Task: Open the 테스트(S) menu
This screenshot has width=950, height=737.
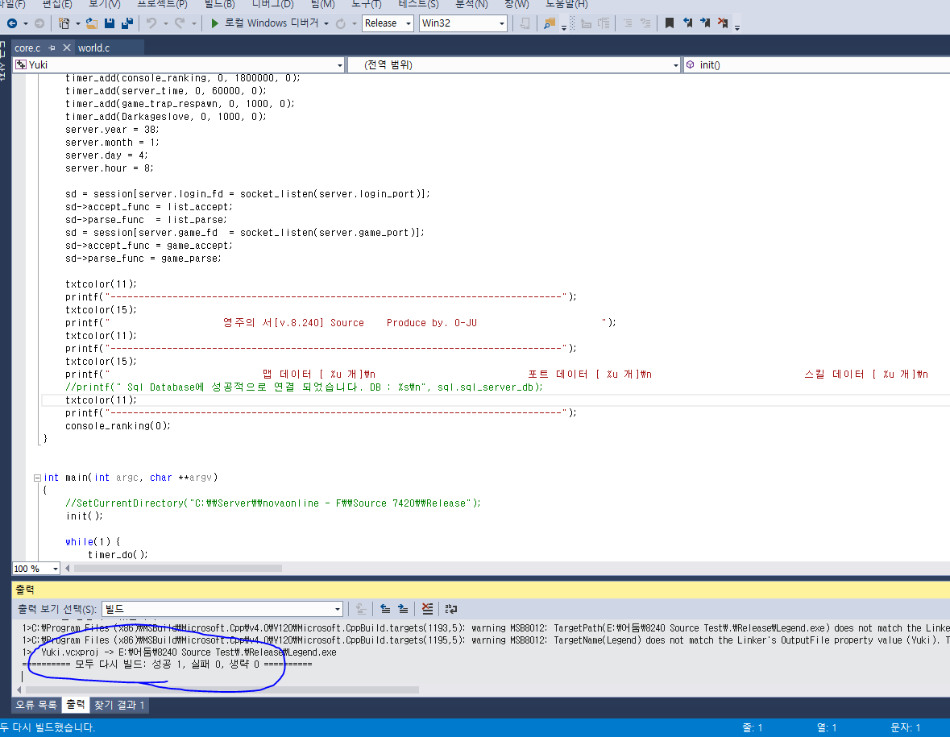Action: 419,4
